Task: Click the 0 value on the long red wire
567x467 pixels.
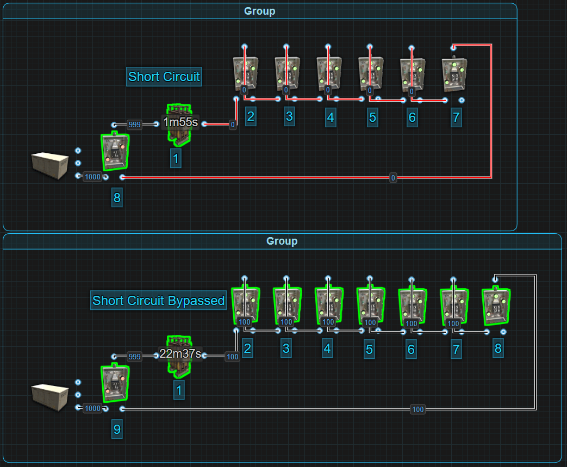Action: click(393, 178)
